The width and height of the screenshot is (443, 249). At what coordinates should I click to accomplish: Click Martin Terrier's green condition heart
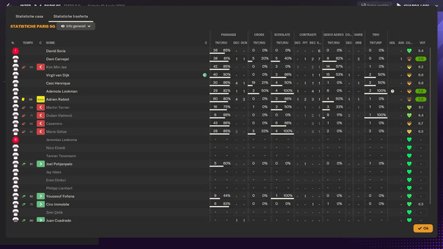409,108
